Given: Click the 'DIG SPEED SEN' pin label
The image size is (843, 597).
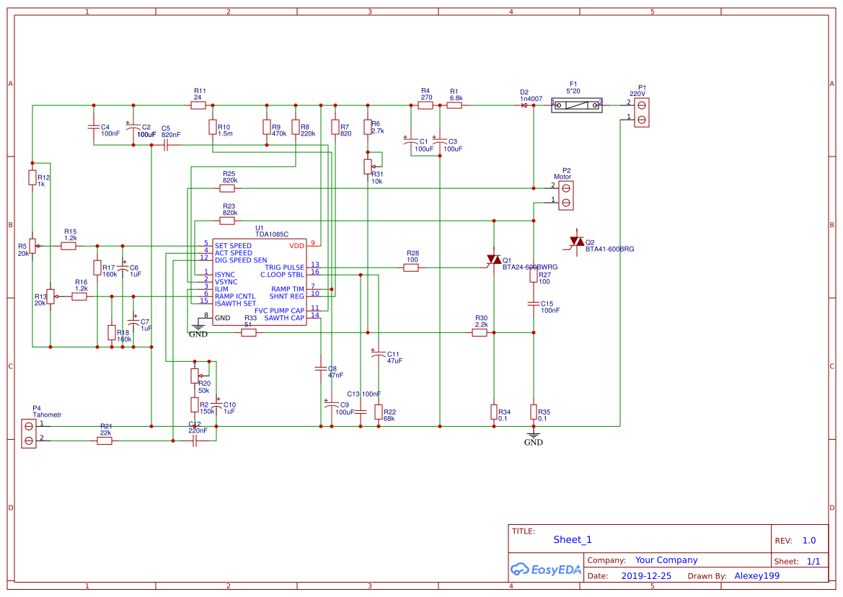Looking at the screenshot, I should pos(241,260).
